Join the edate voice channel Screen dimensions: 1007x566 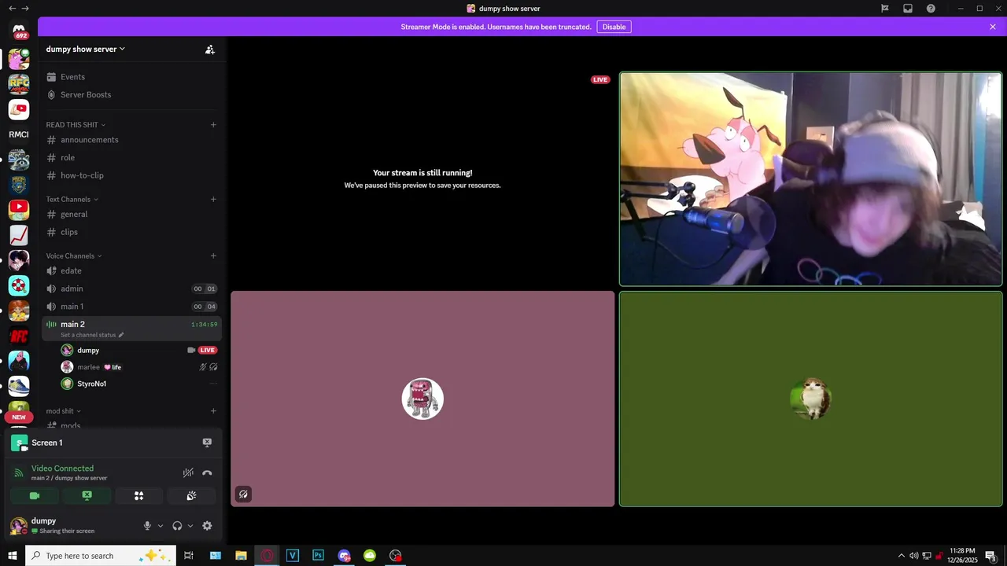tap(131, 271)
